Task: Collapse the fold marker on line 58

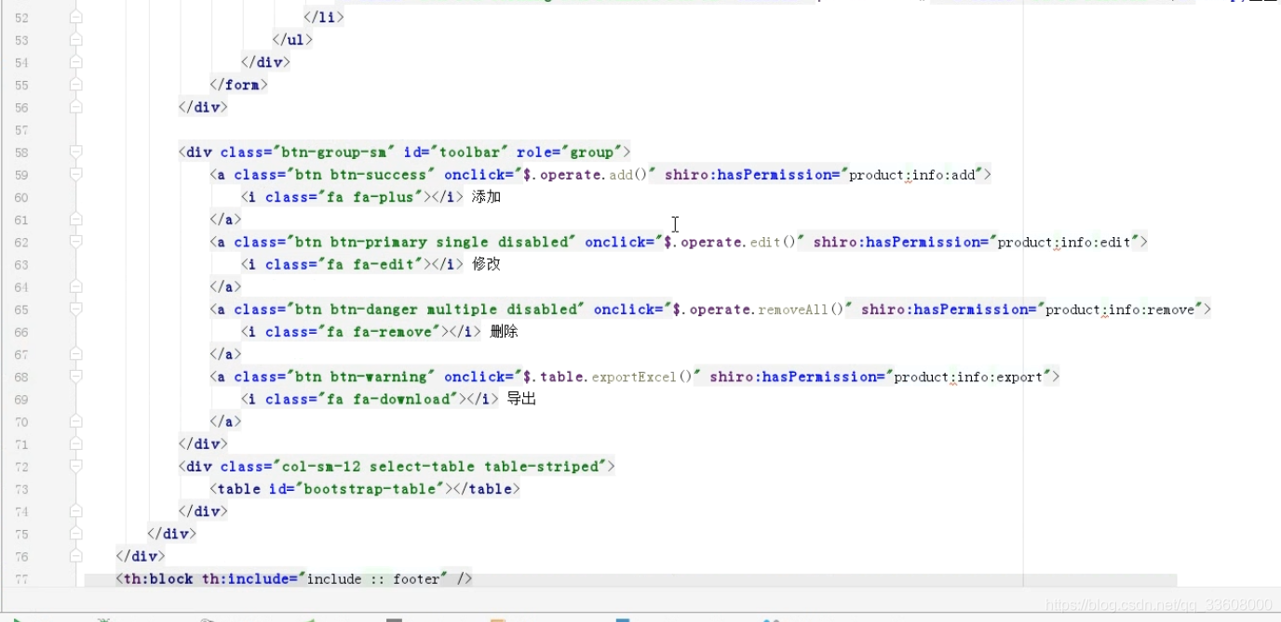Action: (76, 152)
